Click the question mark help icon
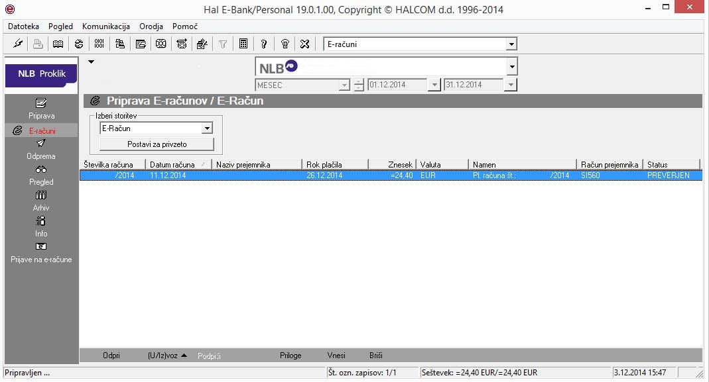Screen dimensions: 709x382 [264, 44]
